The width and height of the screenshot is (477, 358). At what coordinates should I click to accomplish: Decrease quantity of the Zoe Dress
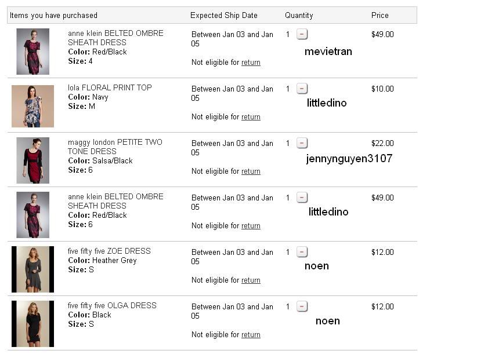(302, 252)
